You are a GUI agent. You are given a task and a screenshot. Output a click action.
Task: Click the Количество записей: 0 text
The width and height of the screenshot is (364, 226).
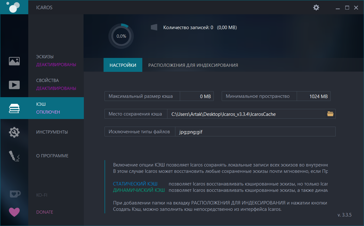(188, 28)
